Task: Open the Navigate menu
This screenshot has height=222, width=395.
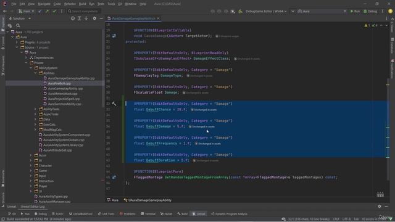Action: point(44,4)
